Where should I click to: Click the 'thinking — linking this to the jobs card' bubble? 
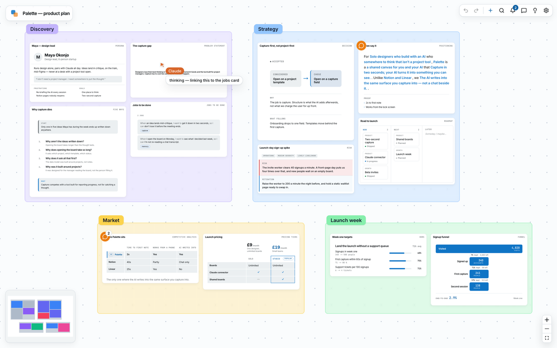[204, 80]
